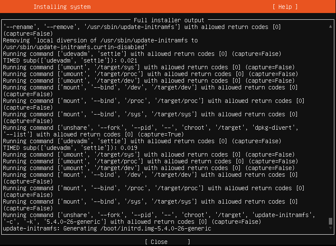Select the TIMED subp 0.021 log line
336x246 pixels.
tap(70, 60)
